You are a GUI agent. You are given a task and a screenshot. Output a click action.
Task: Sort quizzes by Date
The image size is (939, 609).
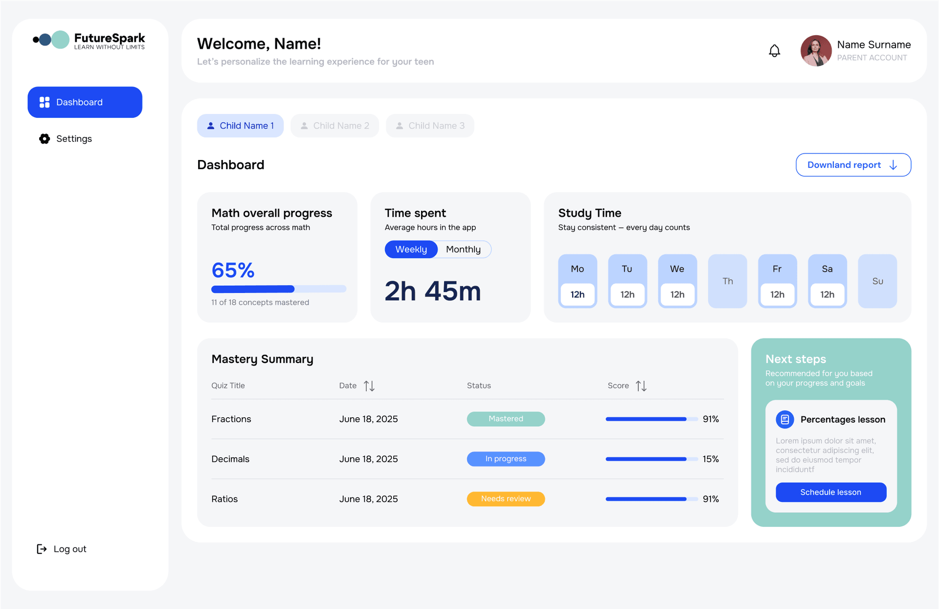point(370,385)
